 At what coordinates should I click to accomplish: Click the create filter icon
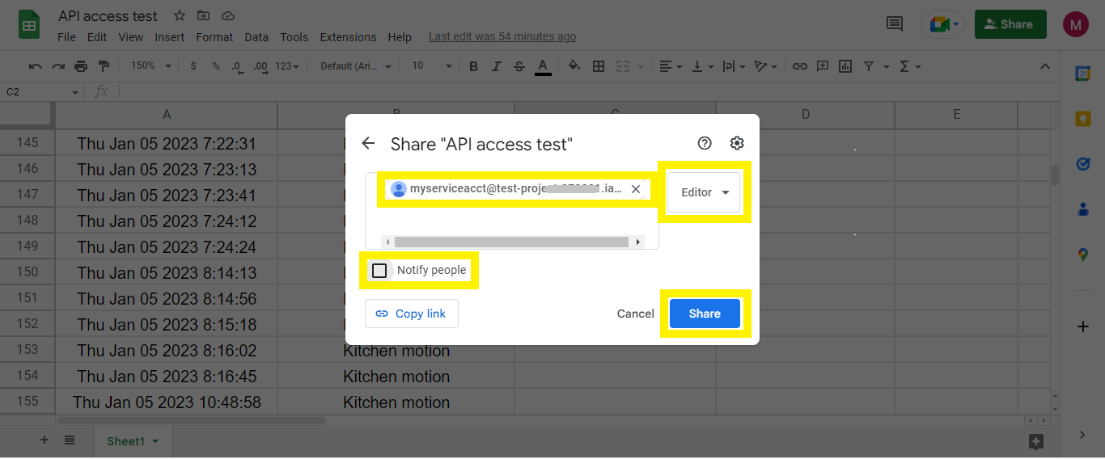coord(869,66)
